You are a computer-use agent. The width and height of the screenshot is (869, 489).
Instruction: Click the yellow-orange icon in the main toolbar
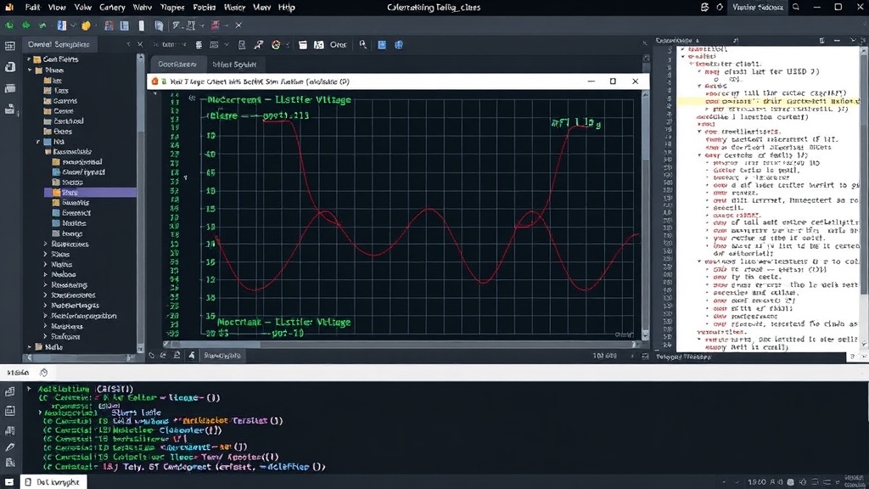pos(86,25)
